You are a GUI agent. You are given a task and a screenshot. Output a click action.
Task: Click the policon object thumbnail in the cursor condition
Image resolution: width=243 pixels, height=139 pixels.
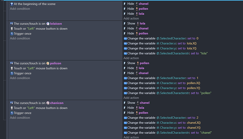tap(48, 63)
